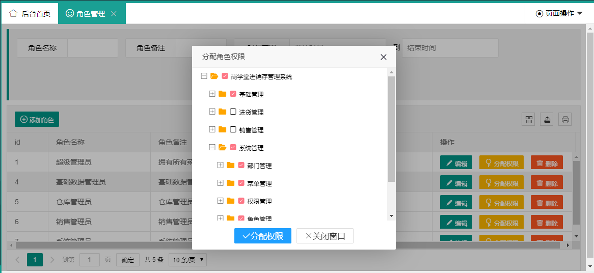The height and width of the screenshot is (273, 594).
Task: Collapse the 尚学堂进销存管理系统 root node
Action: click(x=204, y=76)
